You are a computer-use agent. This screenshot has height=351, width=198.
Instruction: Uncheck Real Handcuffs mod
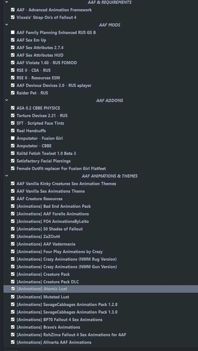tap(13, 131)
